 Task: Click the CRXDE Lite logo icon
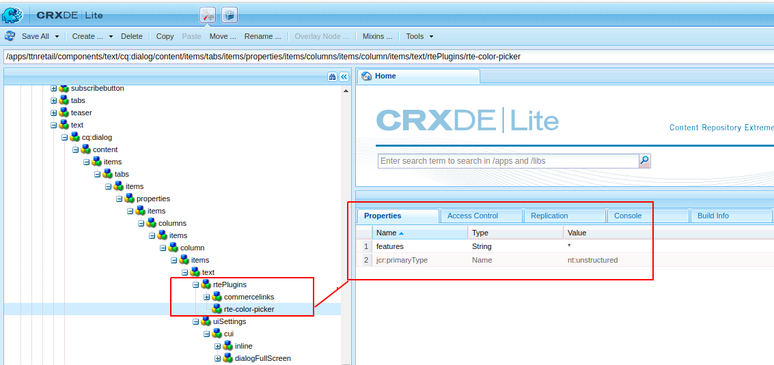tap(13, 15)
